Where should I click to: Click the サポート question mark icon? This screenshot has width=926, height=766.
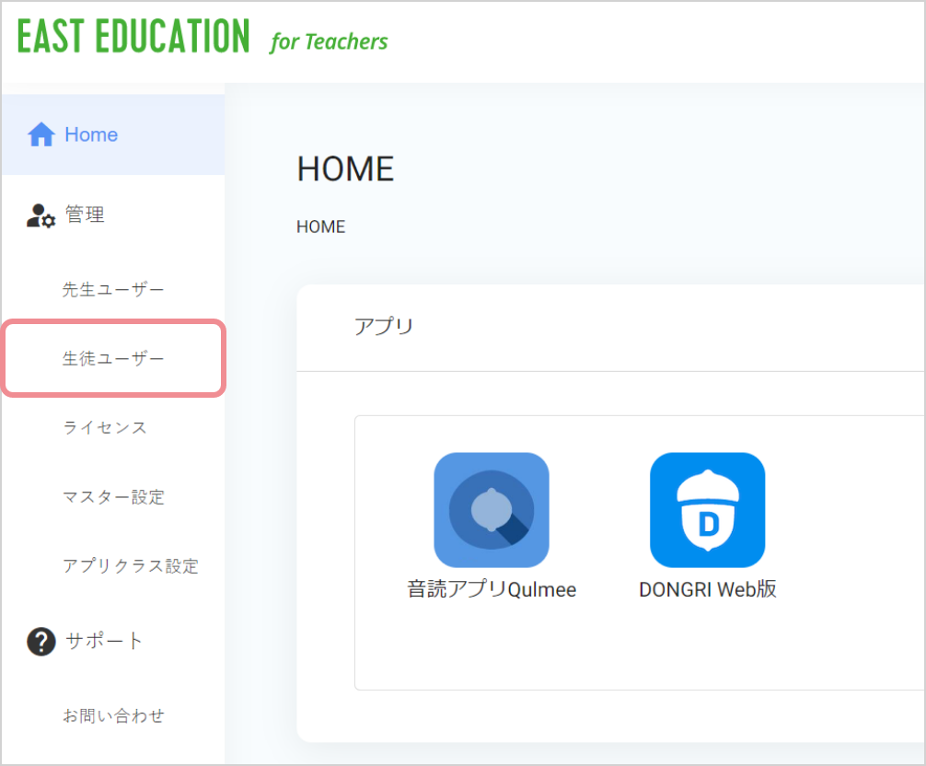[x=41, y=642]
